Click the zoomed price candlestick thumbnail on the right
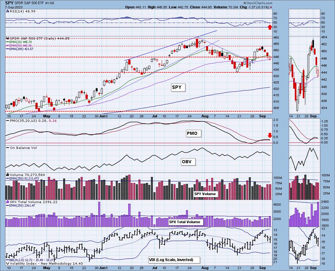Image resolution: width=335 pixels, height=271 pixels. click(304, 75)
